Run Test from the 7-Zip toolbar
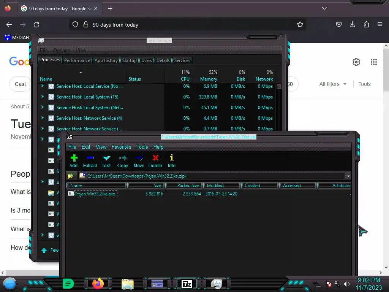The height and width of the screenshot is (292, 389). (106, 161)
